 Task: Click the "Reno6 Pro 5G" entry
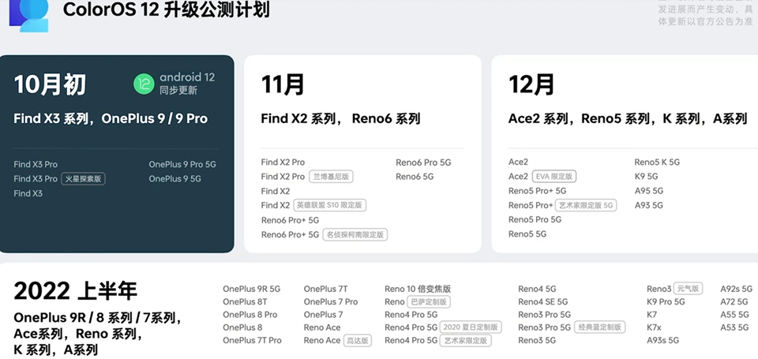point(423,163)
